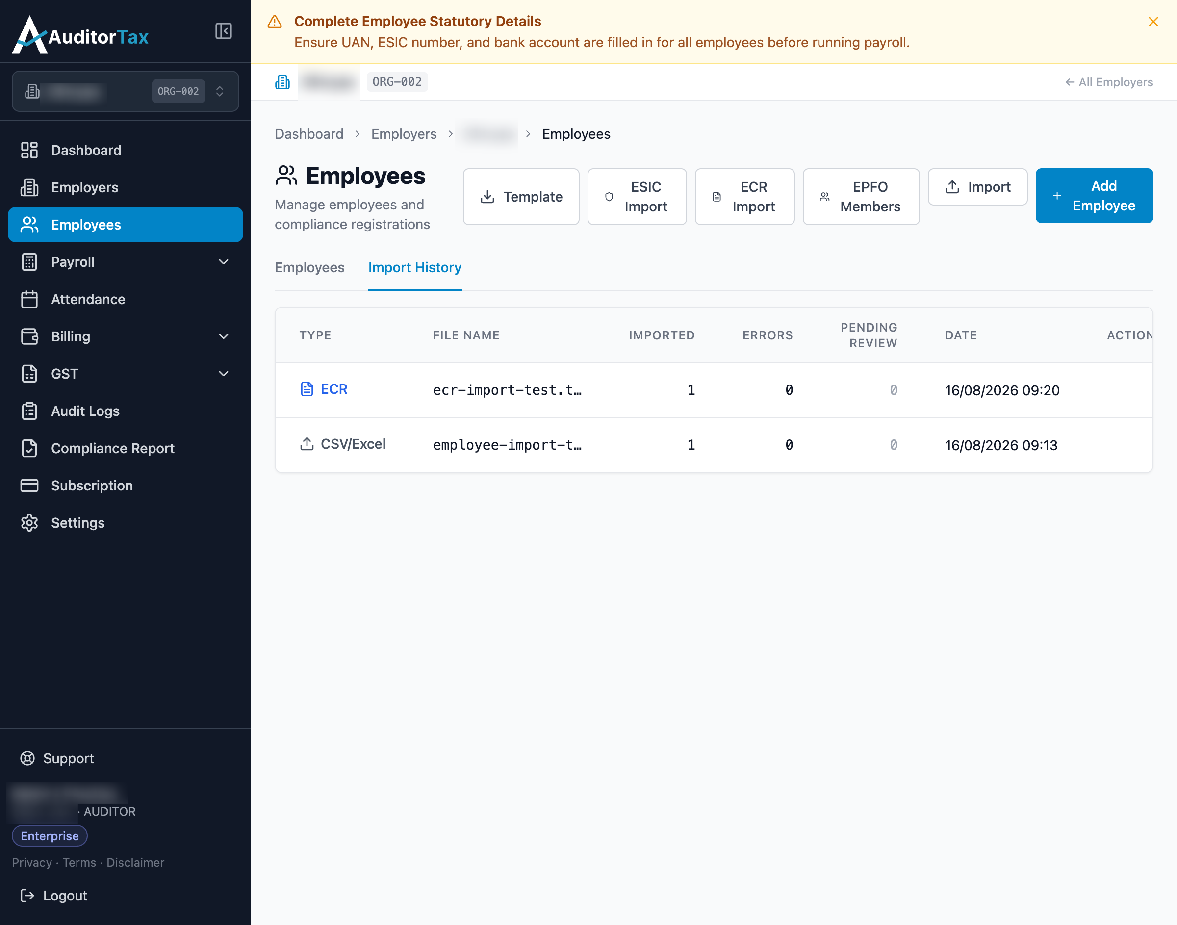This screenshot has width=1177, height=925.
Task: Click the Attendance calendar icon
Action: tap(29, 300)
